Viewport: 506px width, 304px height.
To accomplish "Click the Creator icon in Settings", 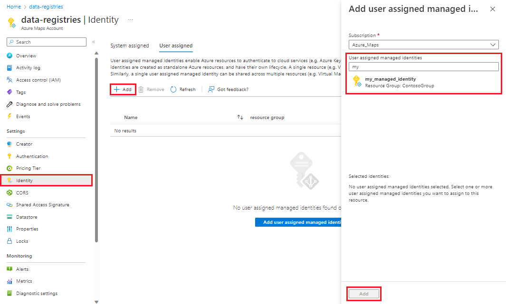I will tap(10, 144).
